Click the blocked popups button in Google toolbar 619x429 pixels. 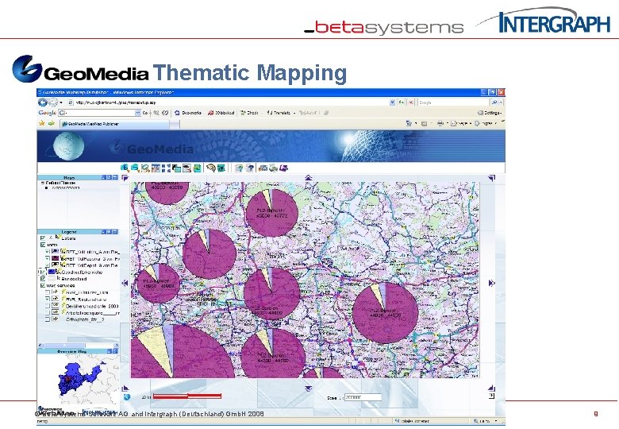coord(221,113)
